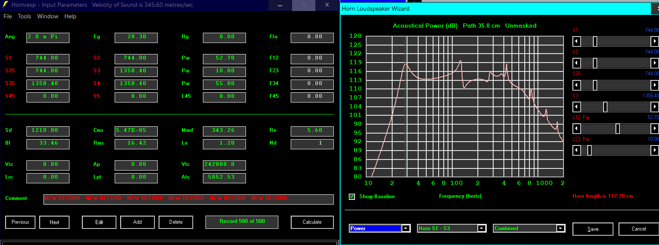Image resolution: width=659 pixels, height=245 pixels.
Task: Click the acoustical power response chart
Action: [465, 106]
